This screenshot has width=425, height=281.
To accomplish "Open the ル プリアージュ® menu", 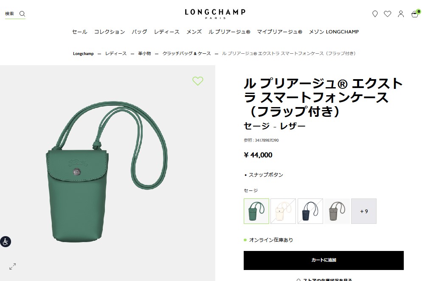I will click(x=229, y=32).
